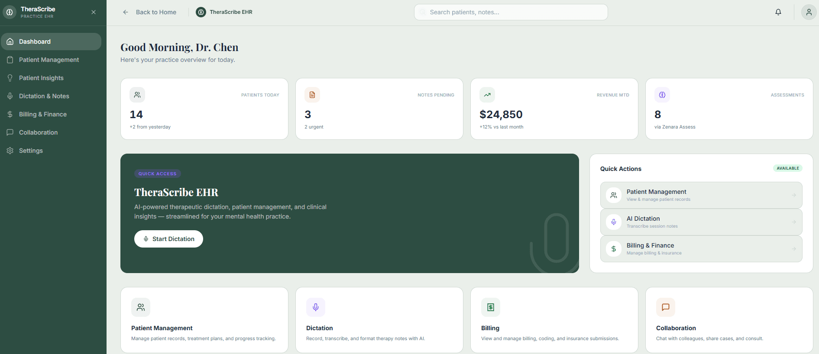Click the lightbulb icon for Patient Insights
The width and height of the screenshot is (819, 354).
point(10,78)
